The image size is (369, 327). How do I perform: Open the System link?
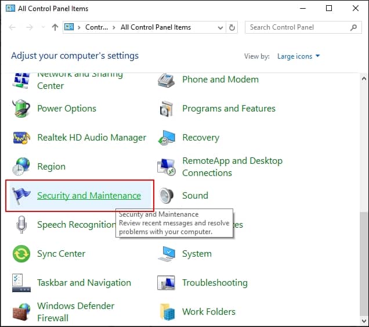[197, 254]
